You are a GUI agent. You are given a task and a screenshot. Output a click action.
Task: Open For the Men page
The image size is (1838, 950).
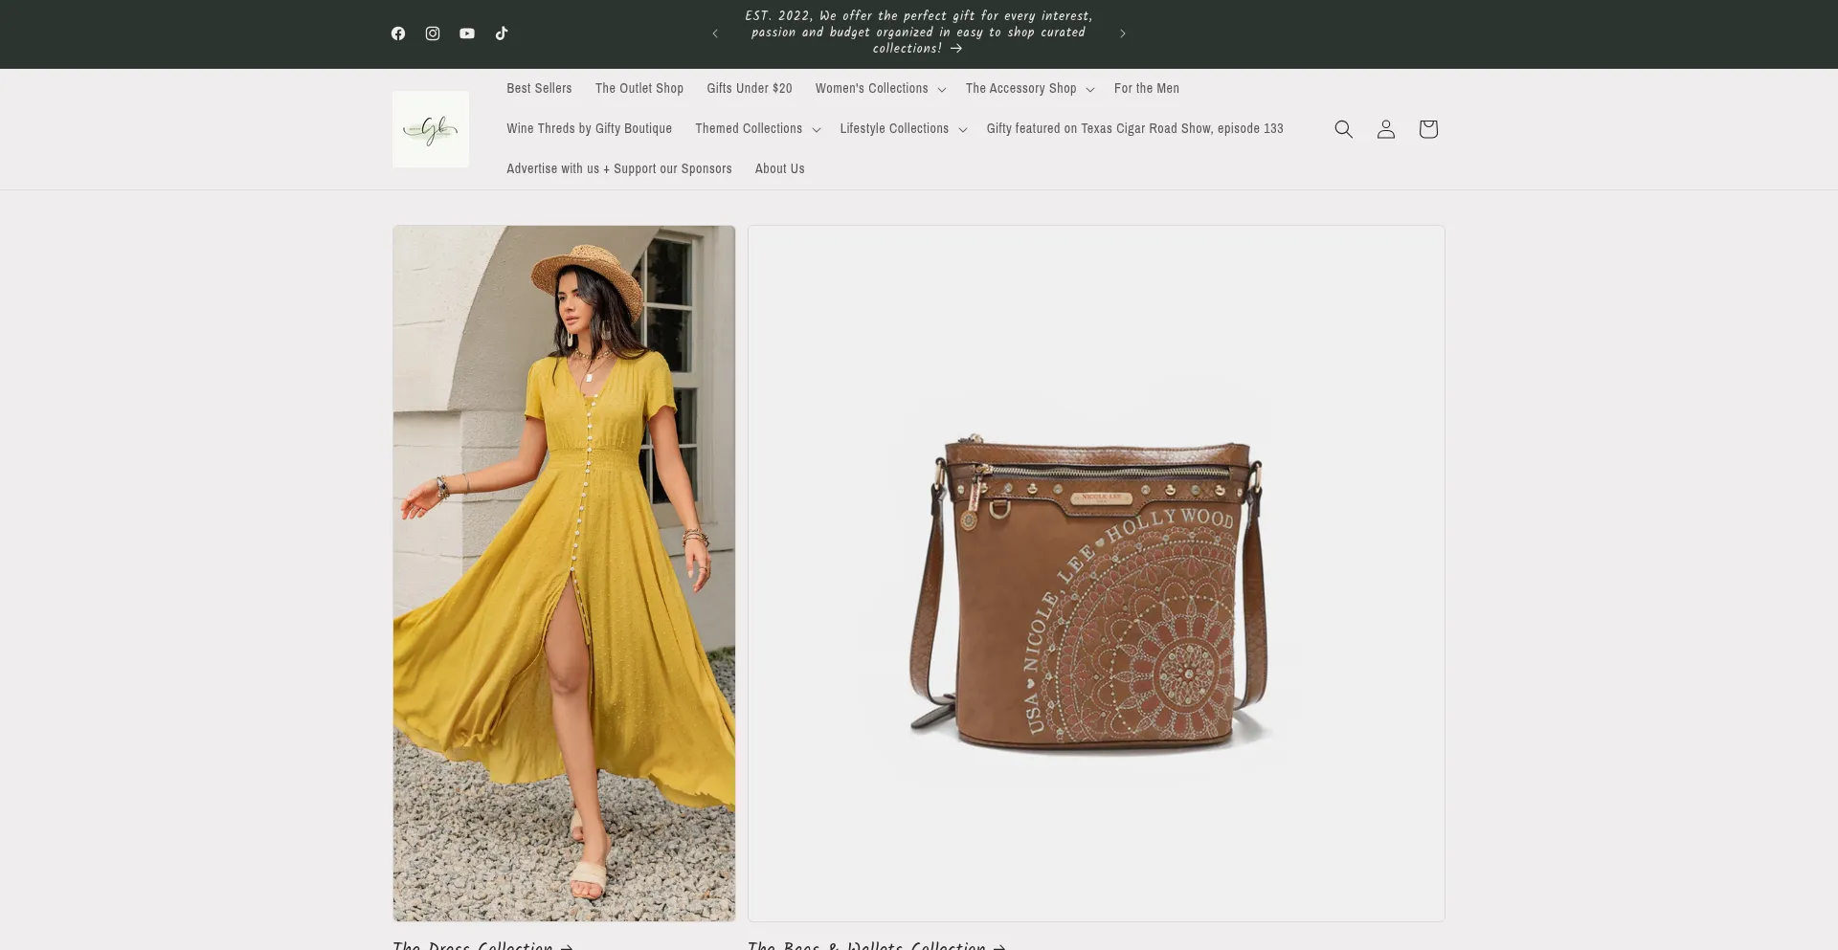(1147, 88)
